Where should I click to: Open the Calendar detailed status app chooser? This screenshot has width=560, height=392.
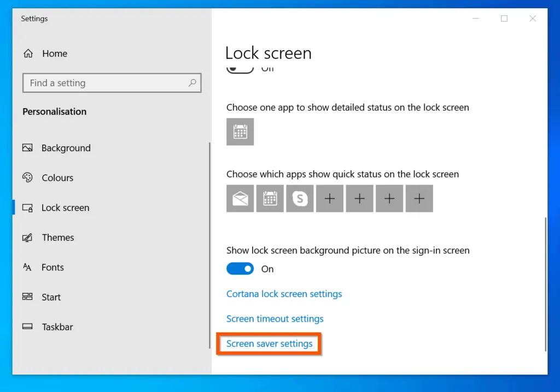[240, 132]
